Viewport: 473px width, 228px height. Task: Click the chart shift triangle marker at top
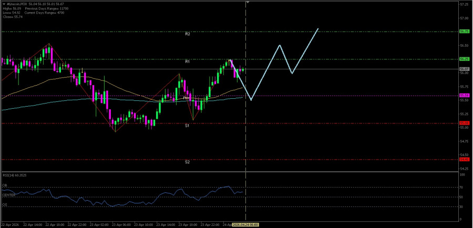[248, 3]
